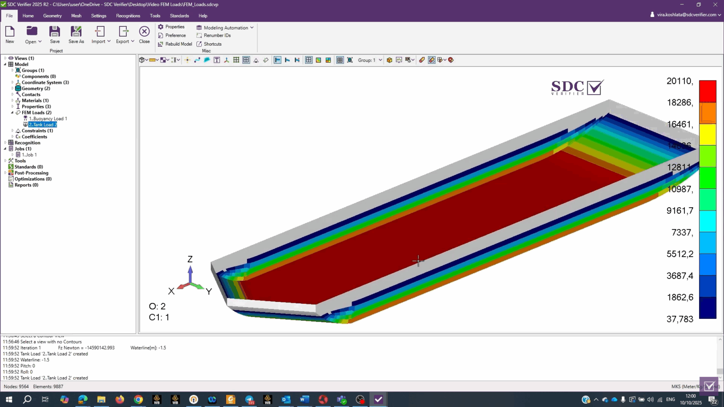Click the fit-to-view toolbar icon
The width and height of the screenshot is (724, 407).
click(x=350, y=60)
